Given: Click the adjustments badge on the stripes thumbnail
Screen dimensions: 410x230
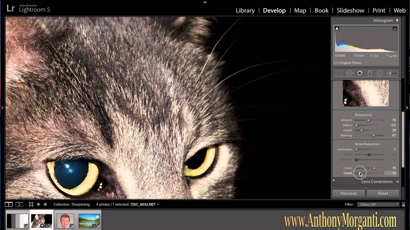Looking at the screenshot, I should coord(26,226).
